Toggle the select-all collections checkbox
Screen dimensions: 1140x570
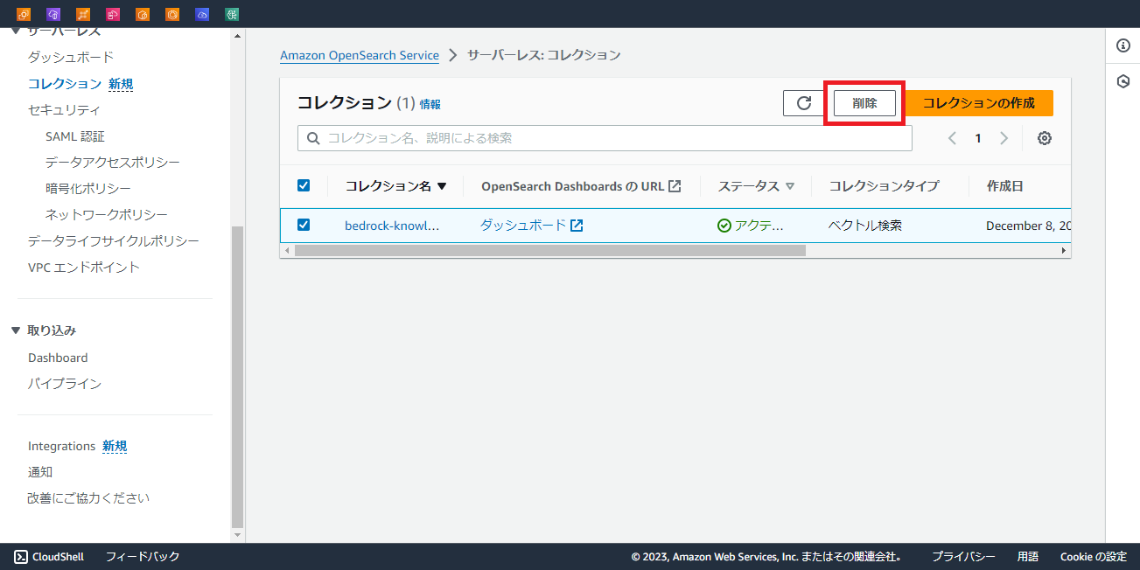pyautogui.click(x=304, y=185)
